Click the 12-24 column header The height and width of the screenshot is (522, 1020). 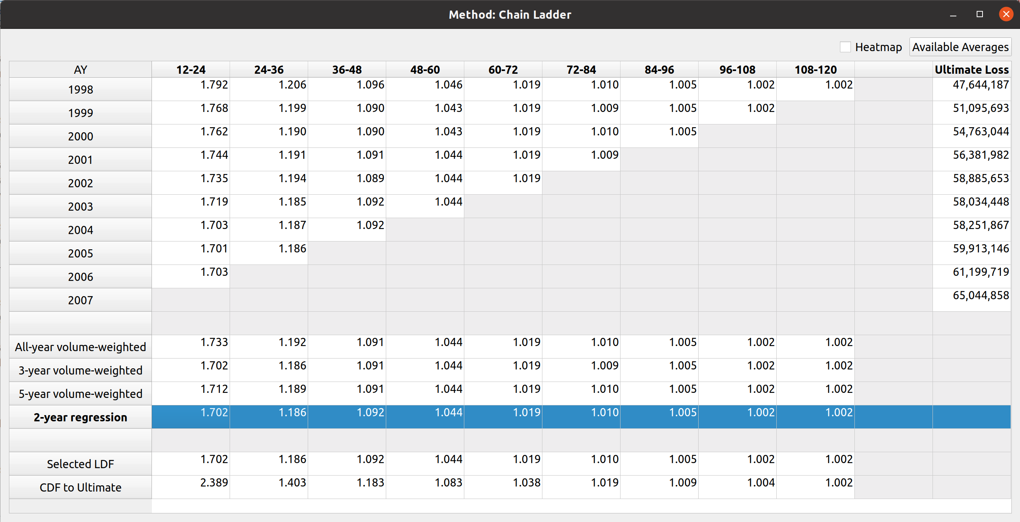191,69
